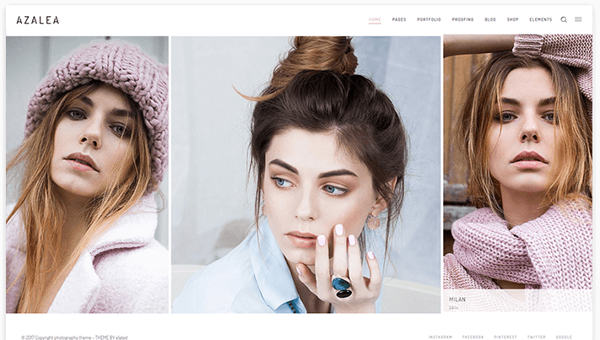Follow the Instagram footer link
The width and height of the screenshot is (600, 340).
pyautogui.click(x=440, y=337)
